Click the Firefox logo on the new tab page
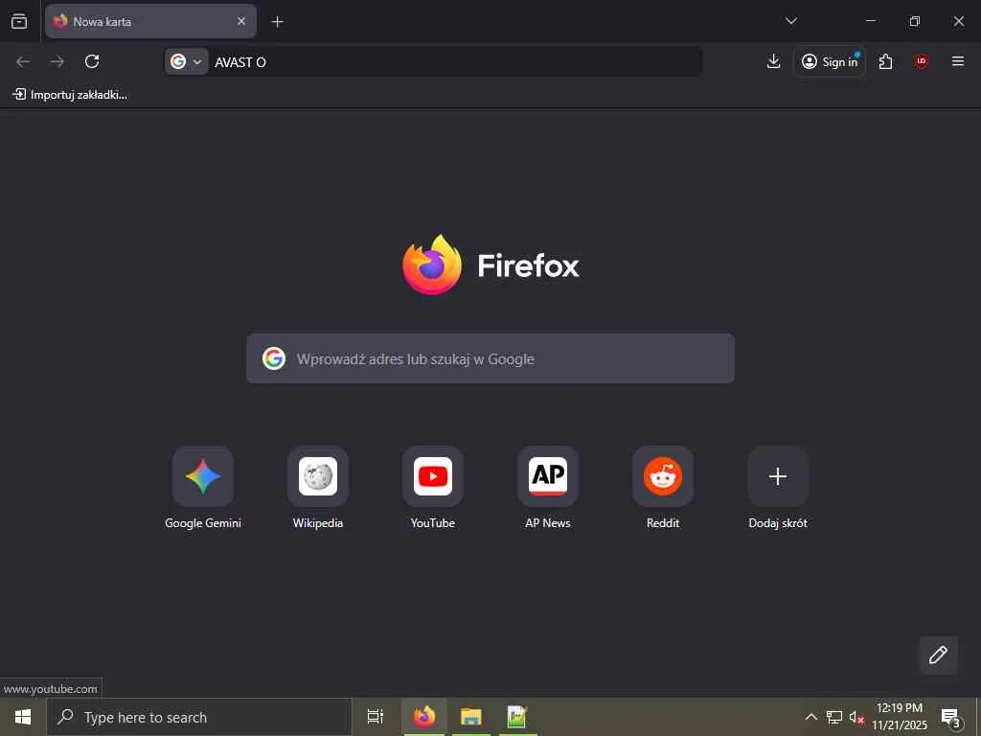 432,264
